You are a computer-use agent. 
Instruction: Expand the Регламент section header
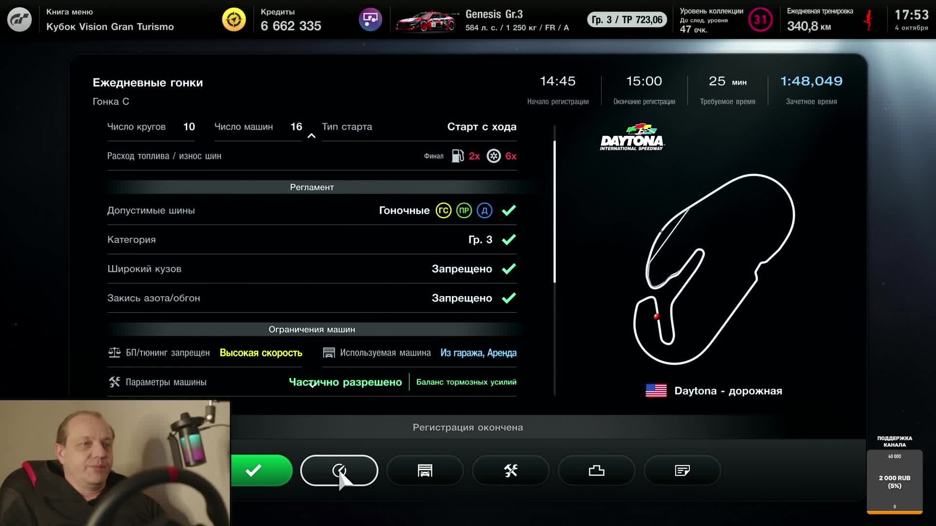click(x=312, y=187)
